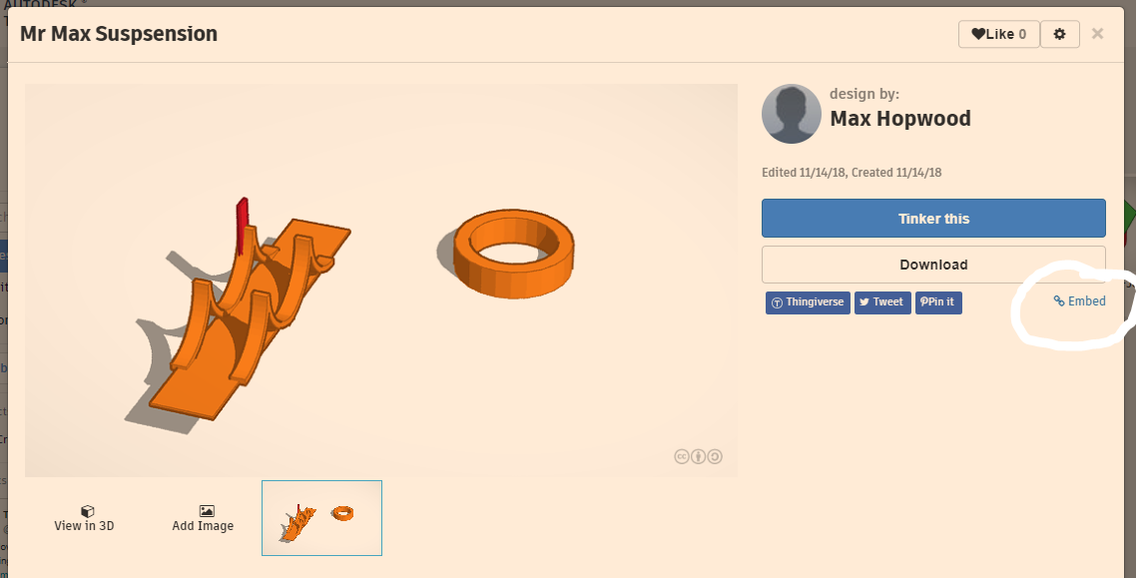Switch to View in 3D

84,518
